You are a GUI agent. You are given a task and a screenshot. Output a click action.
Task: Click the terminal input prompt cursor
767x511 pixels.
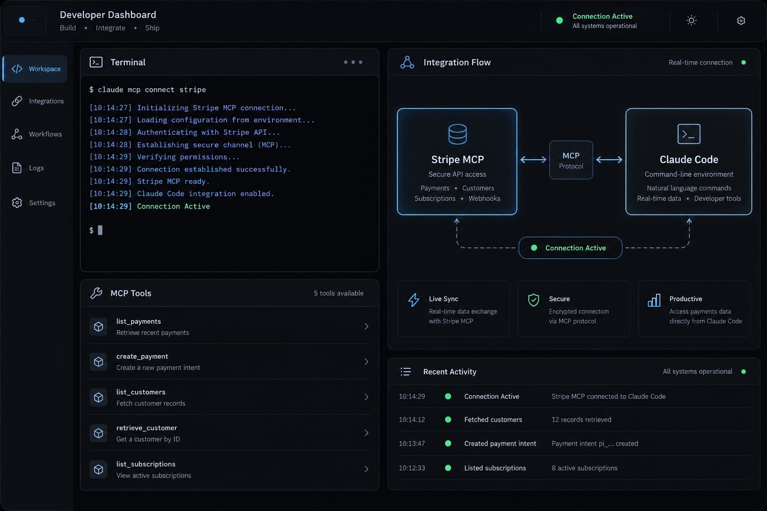pyautogui.click(x=100, y=230)
